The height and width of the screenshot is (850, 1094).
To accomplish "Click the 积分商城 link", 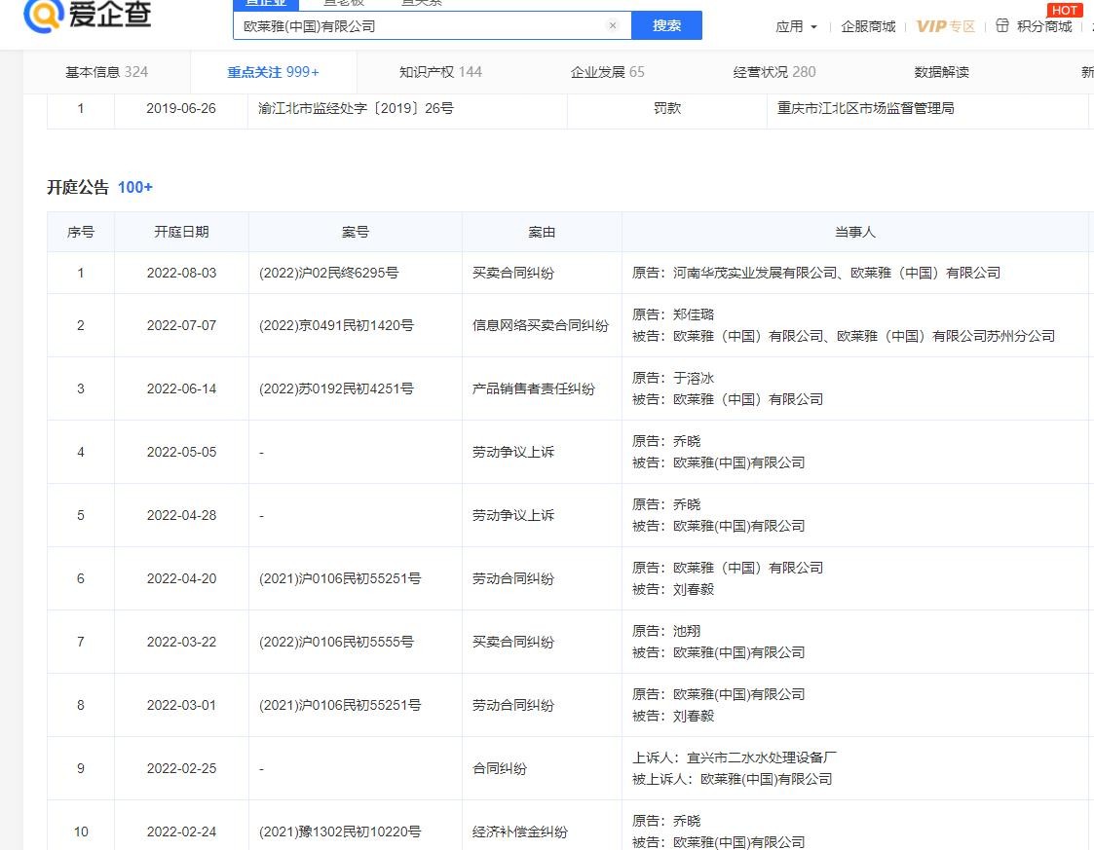I will tap(1045, 26).
